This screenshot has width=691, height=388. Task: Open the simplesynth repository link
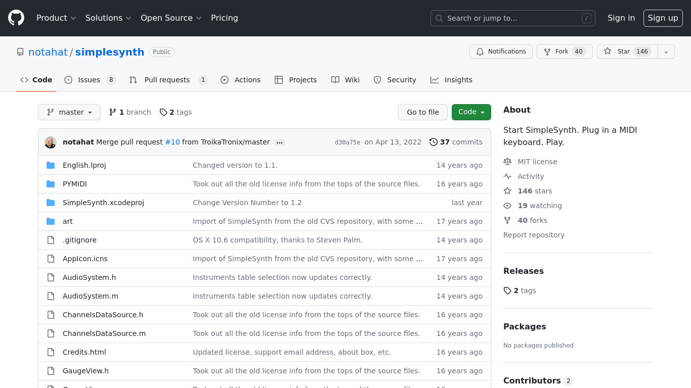110,52
